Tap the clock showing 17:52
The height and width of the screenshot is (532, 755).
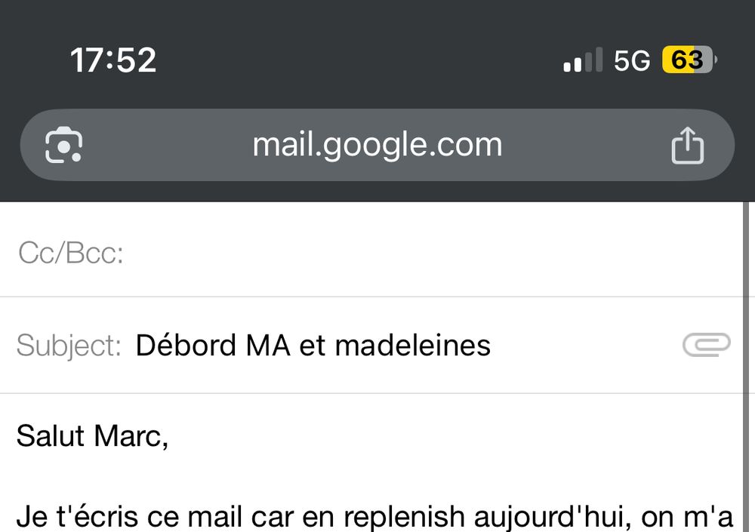point(112,60)
